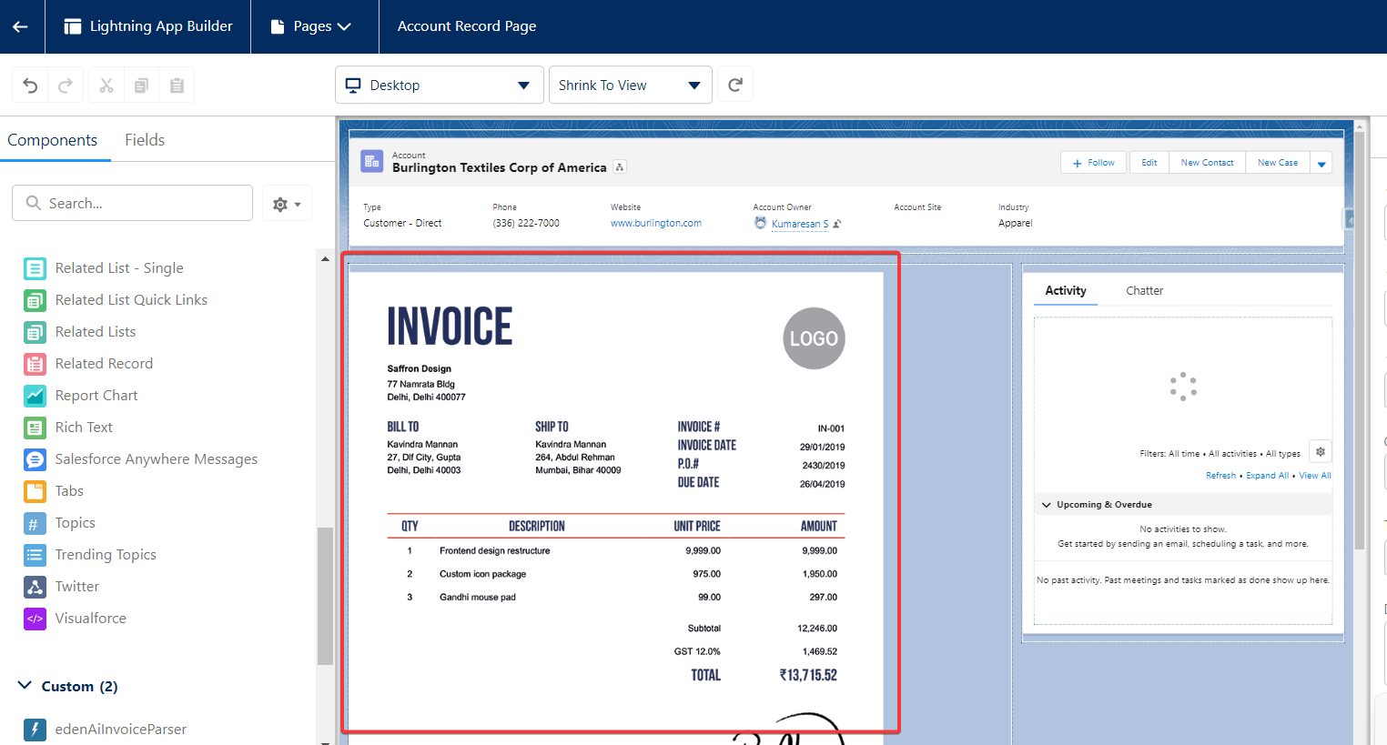This screenshot has height=745, width=1387.
Task: Open the component filter gear dropdown
Action: 287,204
